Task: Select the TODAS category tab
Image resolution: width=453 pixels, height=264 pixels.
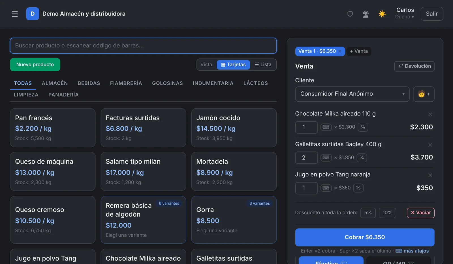Action: [x=23, y=83]
